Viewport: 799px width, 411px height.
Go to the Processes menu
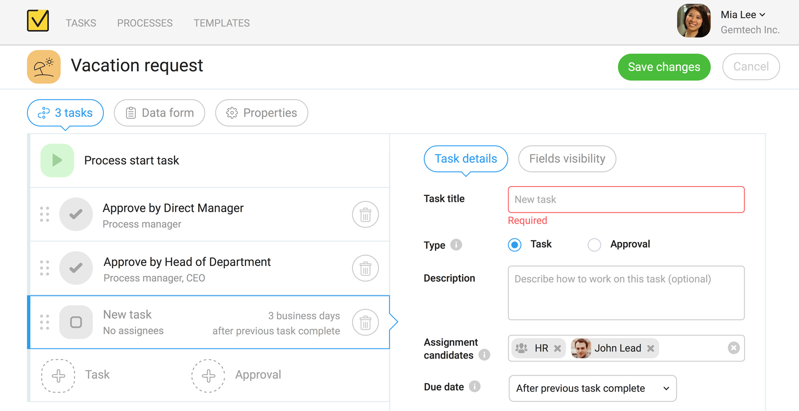[145, 23]
